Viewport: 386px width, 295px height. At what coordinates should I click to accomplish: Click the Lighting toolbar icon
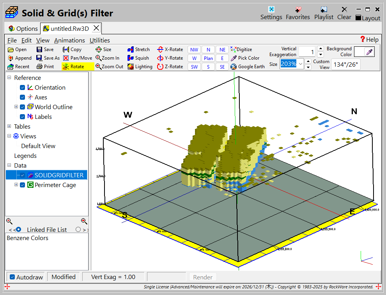(x=131, y=67)
